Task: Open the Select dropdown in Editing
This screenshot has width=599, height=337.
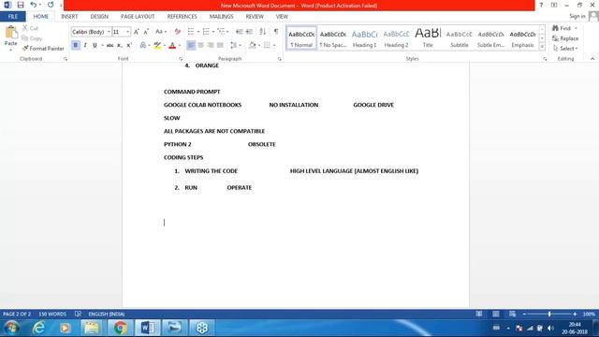Action: pyautogui.click(x=565, y=49)
